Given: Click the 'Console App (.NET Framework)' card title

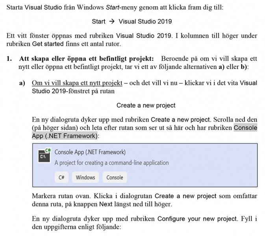Looking at the screenshot, I should pos(90,152).
